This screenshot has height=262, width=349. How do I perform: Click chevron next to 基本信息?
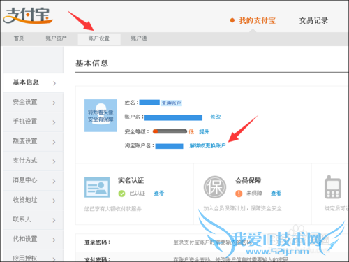tap(54, 83)
